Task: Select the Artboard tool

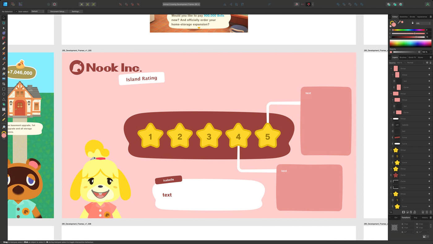Action: [x=4, y=23]
